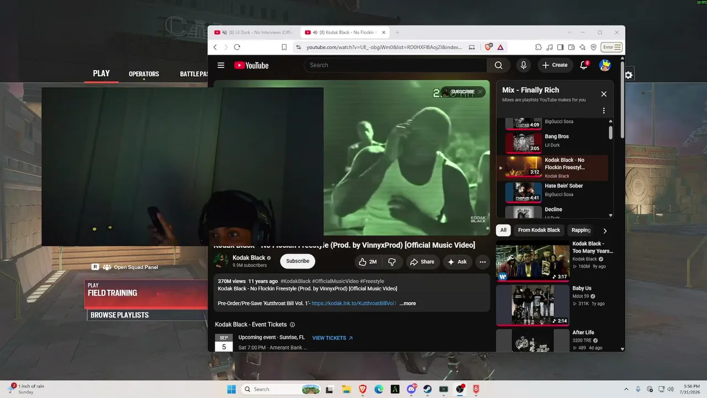Screen dimensions: 707x398
Task: Open Steam from the taskbar
Action: [428, 389]
